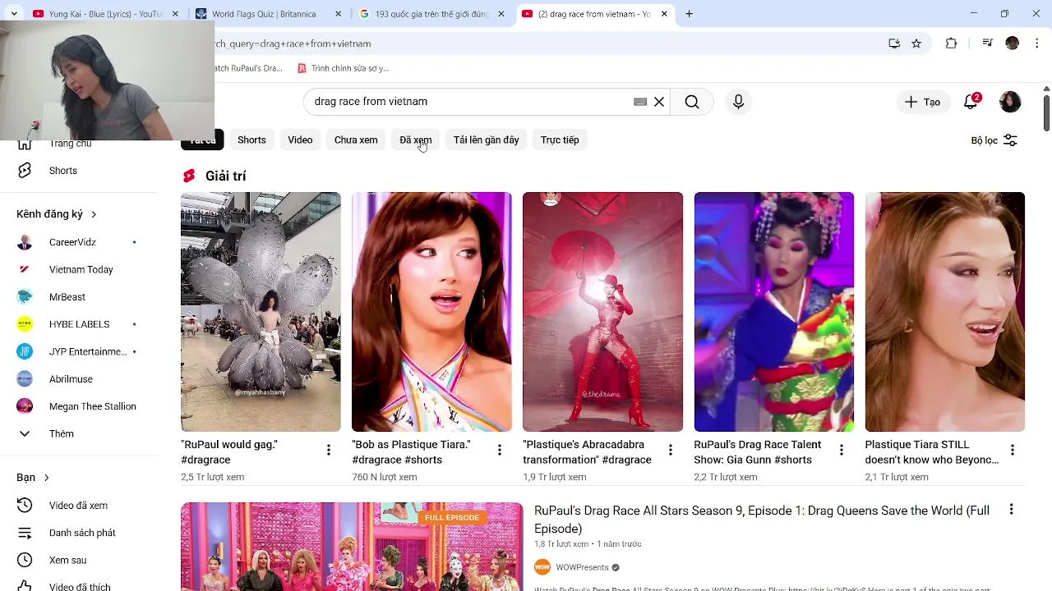Open options for Gia Gunn Talent Show short
The height and width of the screenshot is (591, 1052).
click(x=842, y=450)
